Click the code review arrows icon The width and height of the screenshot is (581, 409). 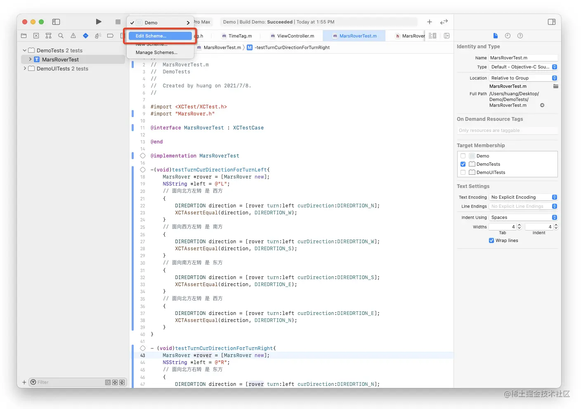point(444,22)
